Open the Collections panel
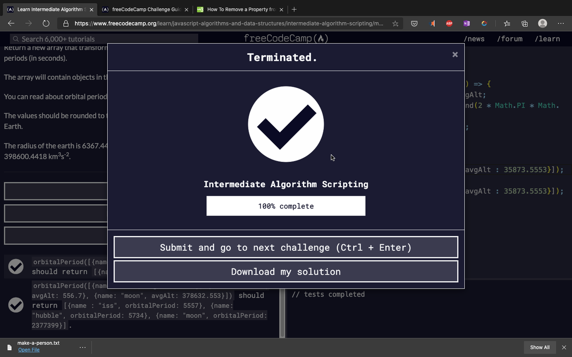This screenshot has width=572, height=357. [x=524, y=23]
